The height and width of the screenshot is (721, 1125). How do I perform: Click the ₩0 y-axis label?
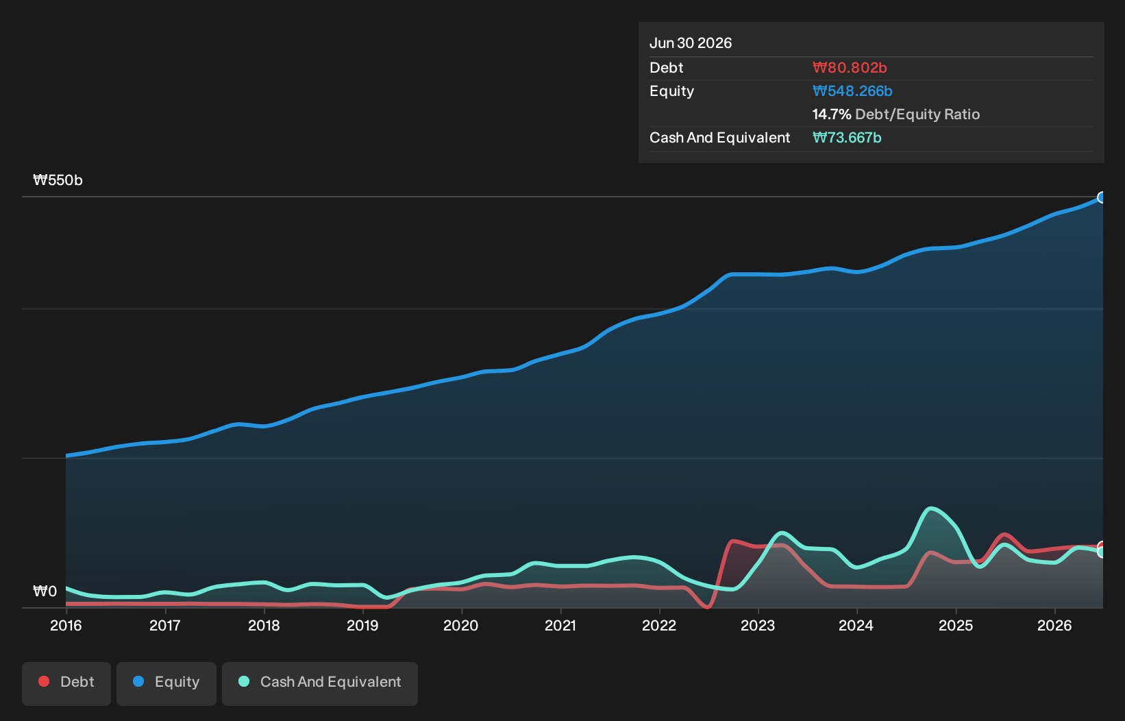[x=45, y=591]
